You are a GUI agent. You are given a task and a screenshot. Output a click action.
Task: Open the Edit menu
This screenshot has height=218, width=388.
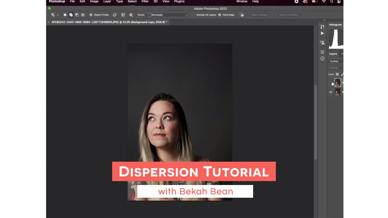(82, 2)
